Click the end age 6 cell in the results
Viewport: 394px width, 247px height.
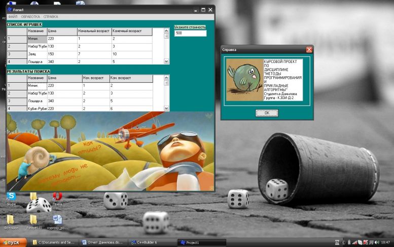coord(131,109)
